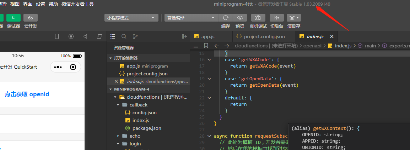
Task: Open index.js under callback folder
Action: point(149,121)
